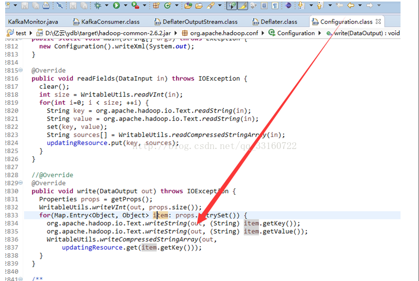Click updatingResource on line 2824
The width and height of the screenshot is (419, 281).
pyautogui.click(x=77, y=143)
